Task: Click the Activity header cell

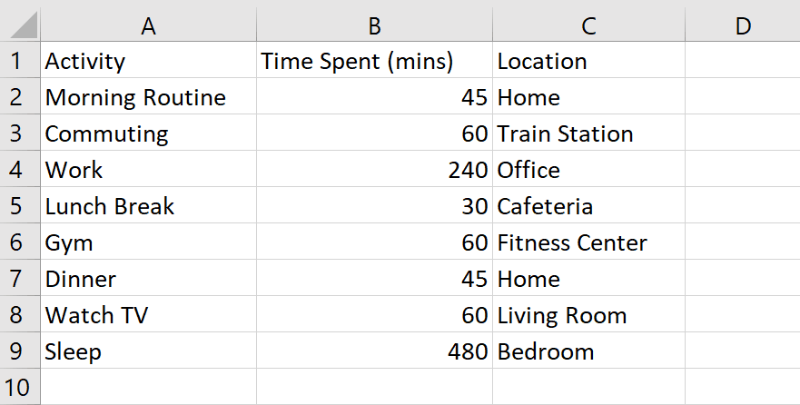Action: pos(148,61)
